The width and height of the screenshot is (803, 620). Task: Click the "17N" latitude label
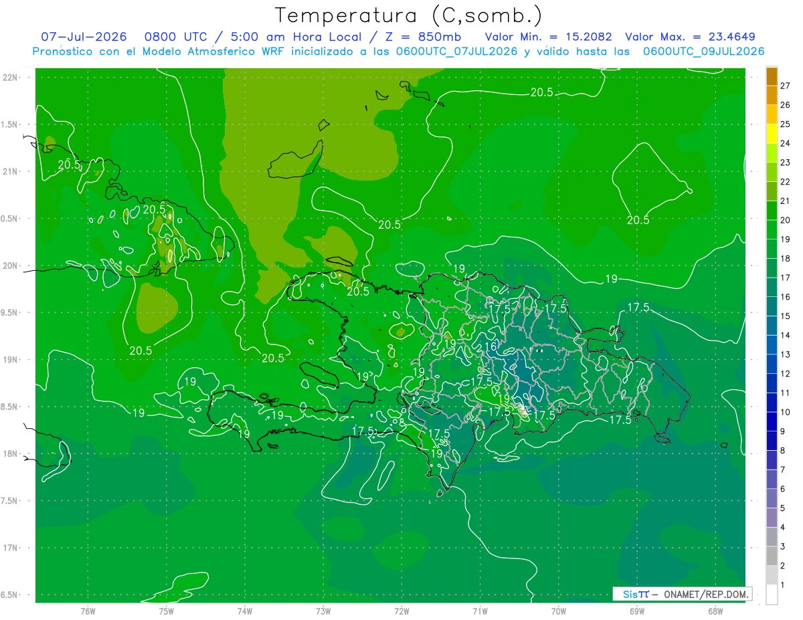[x=11, y=548]
